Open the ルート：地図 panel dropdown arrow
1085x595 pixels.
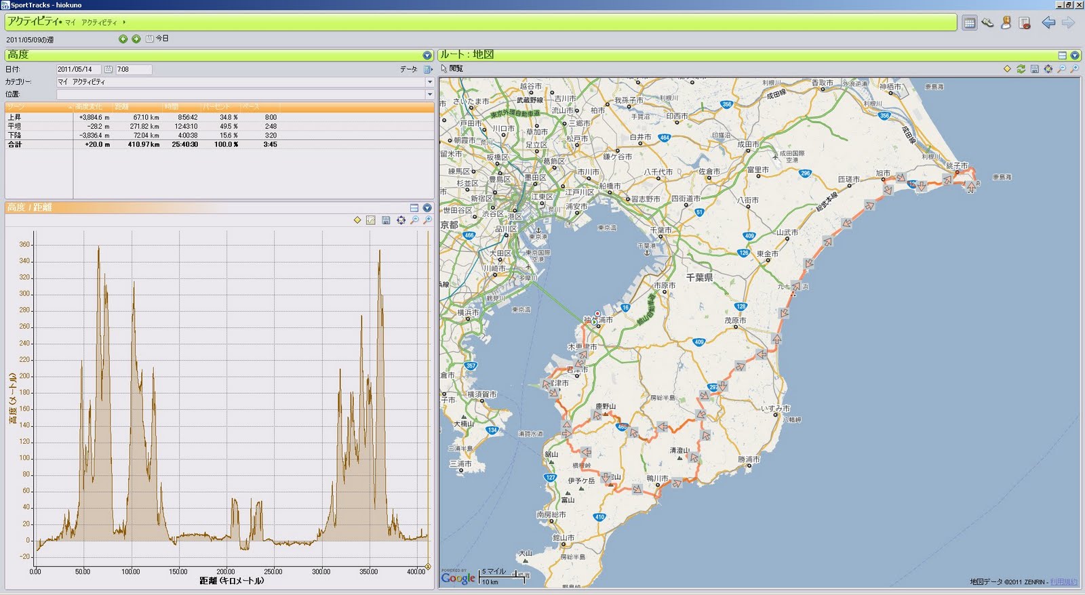[x=1075, y=55]
